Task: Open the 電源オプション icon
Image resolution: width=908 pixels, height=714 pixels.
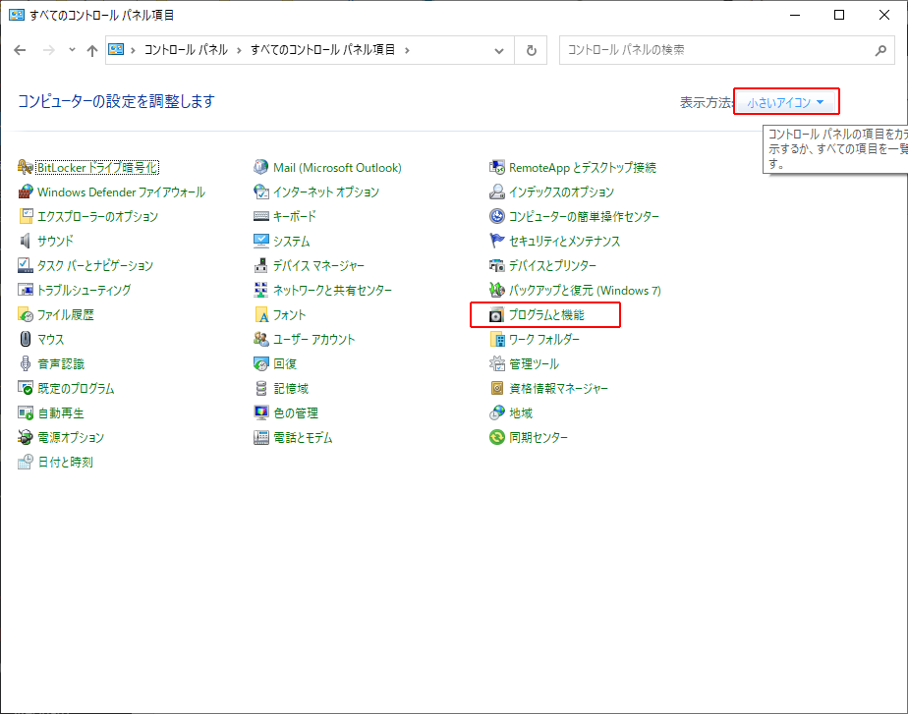Action: coord(26,438)
